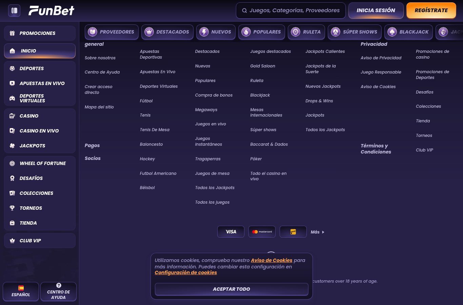Open the Mastercard payment method
Image resolution: width=463 pixels, height=305 pixels.
[262, 232]
